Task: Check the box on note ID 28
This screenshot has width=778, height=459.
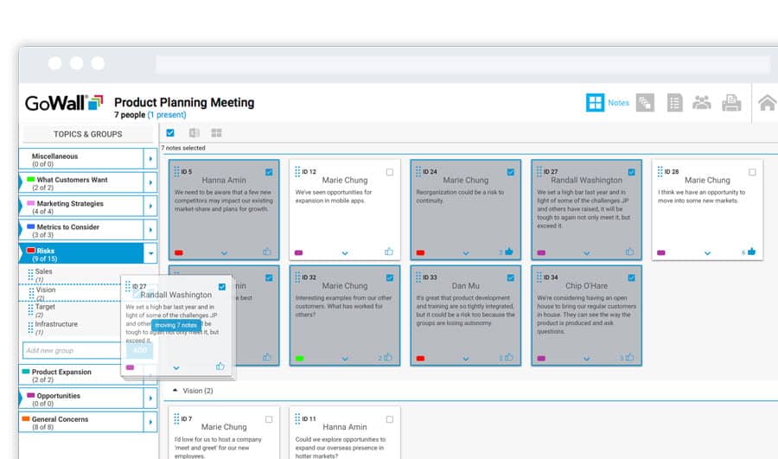Action: [x=752, y=172]
